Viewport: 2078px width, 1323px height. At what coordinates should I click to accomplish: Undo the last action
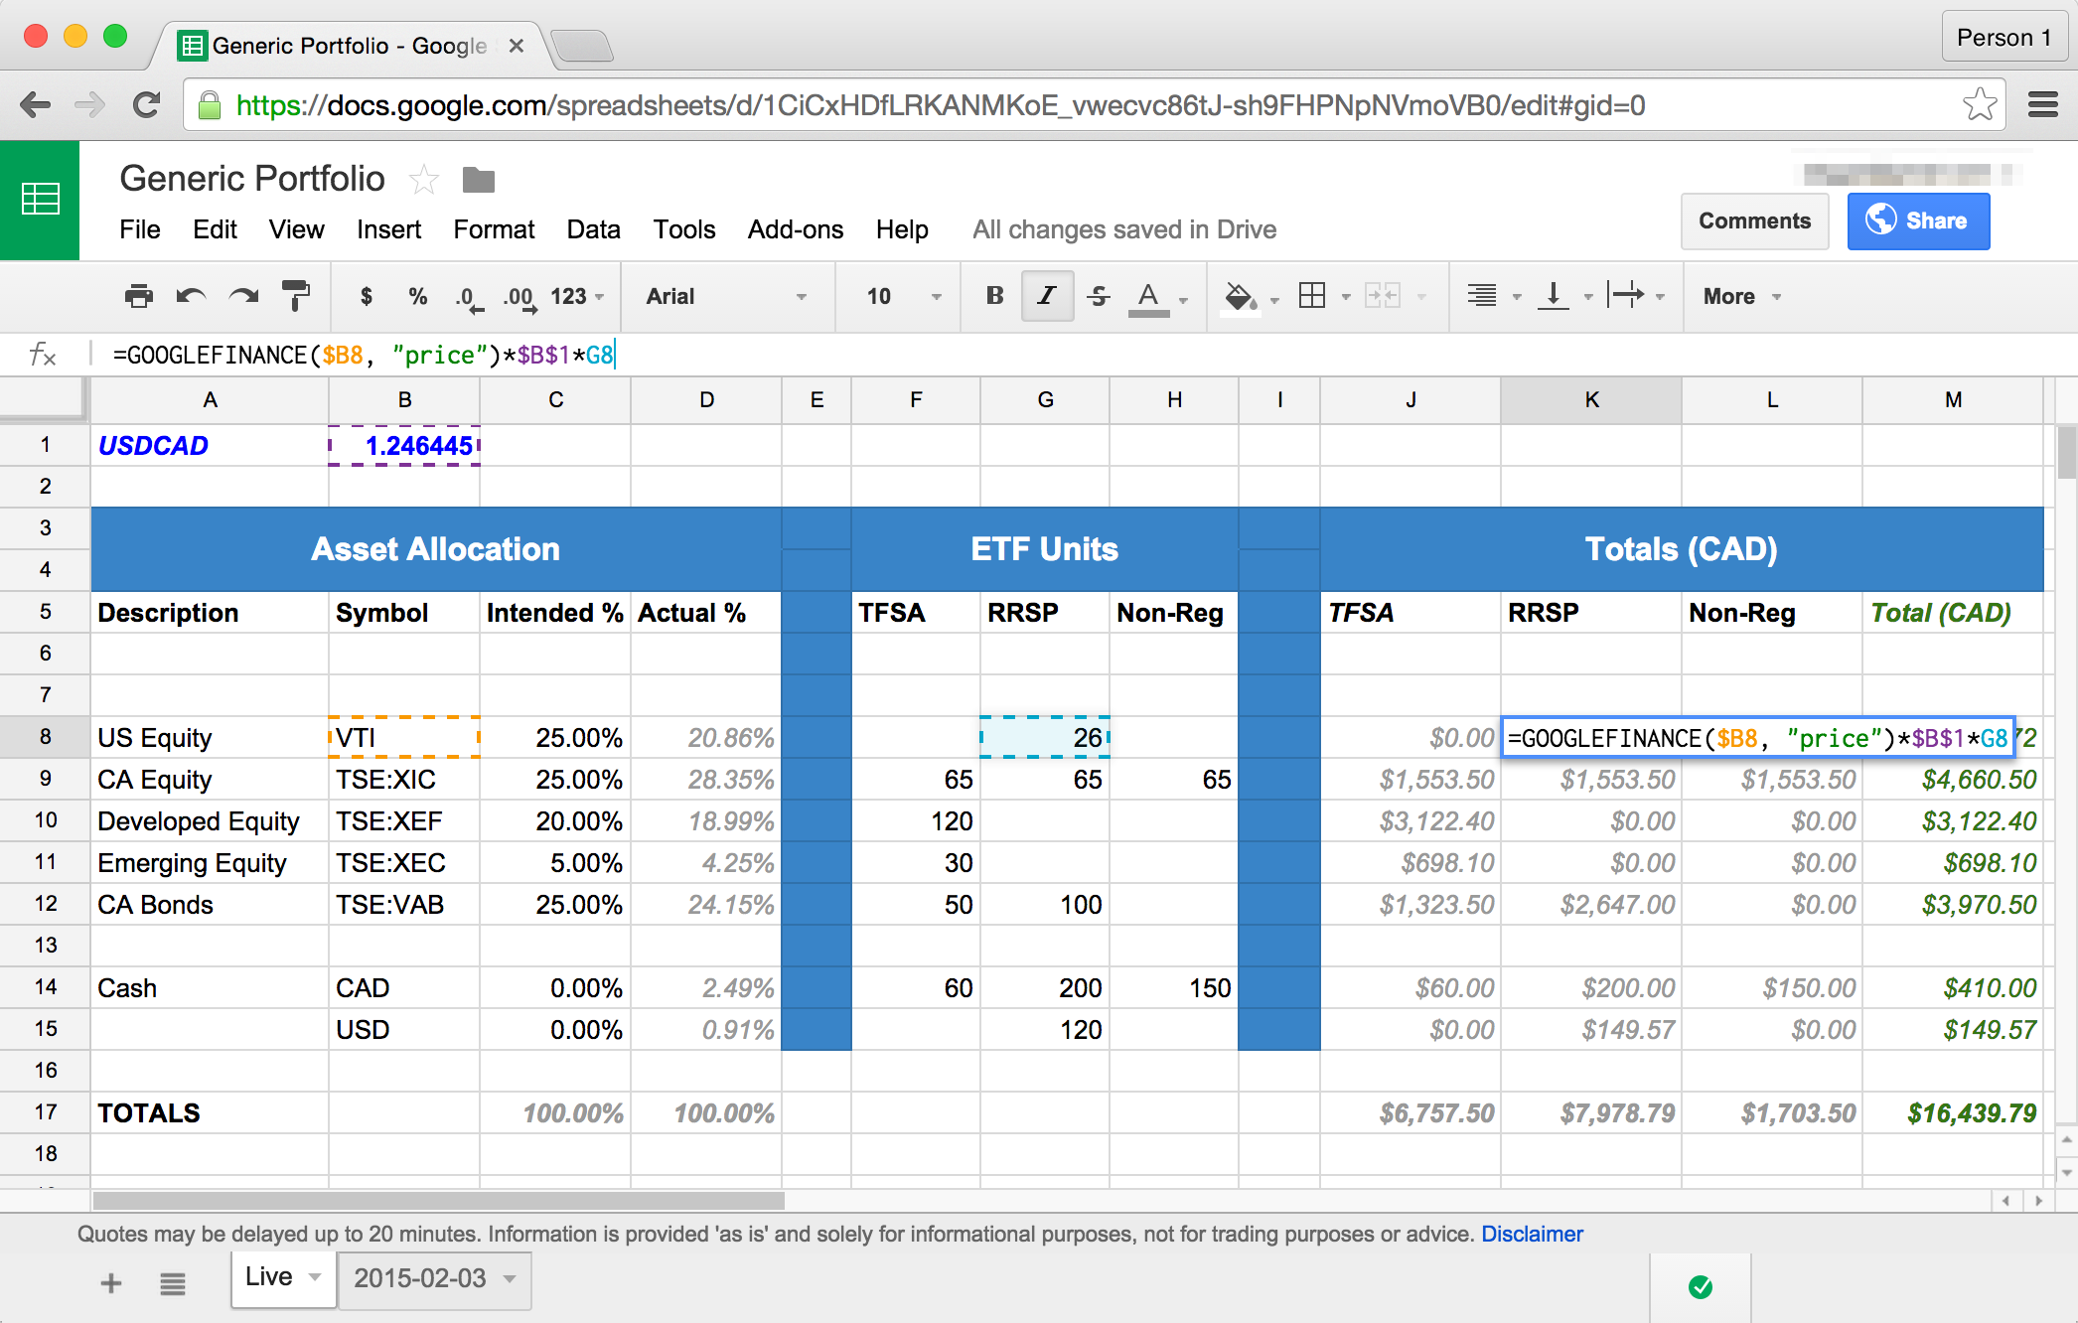coord(191,296)
